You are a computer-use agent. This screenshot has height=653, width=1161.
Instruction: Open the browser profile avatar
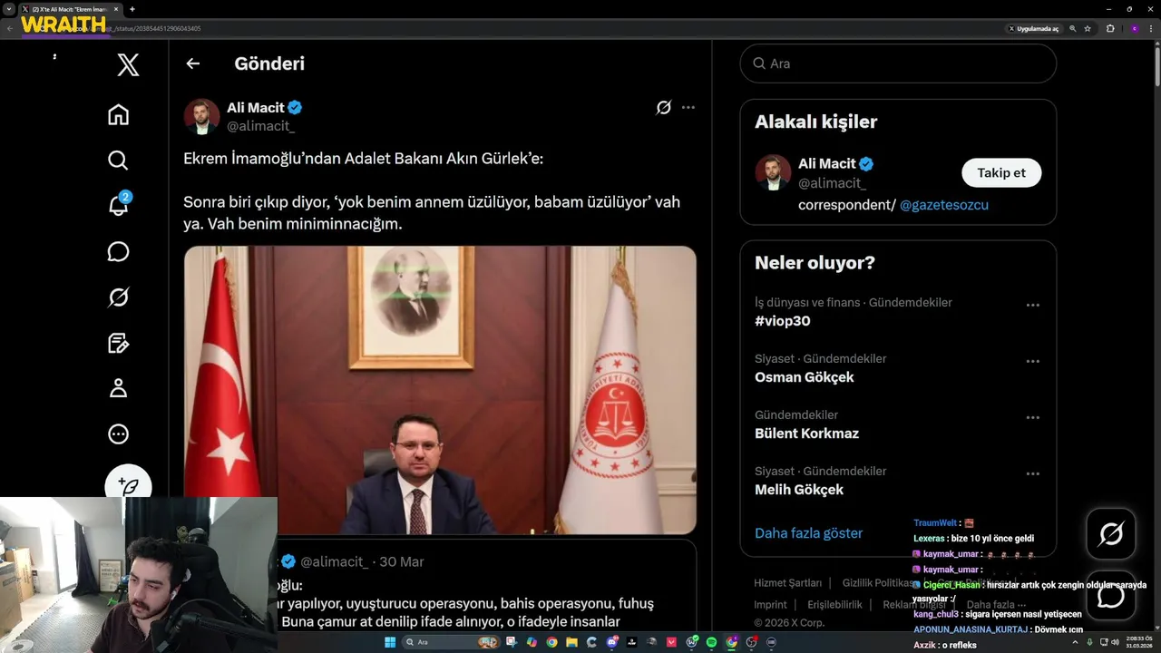click(x=1135, y=29)
